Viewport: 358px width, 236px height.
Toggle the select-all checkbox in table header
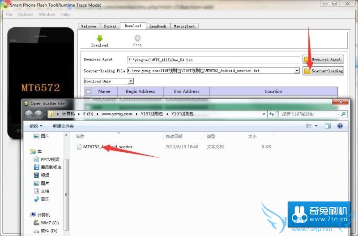88,91
